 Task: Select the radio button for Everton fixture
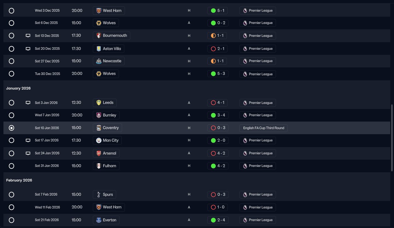[x=11, y=220]
